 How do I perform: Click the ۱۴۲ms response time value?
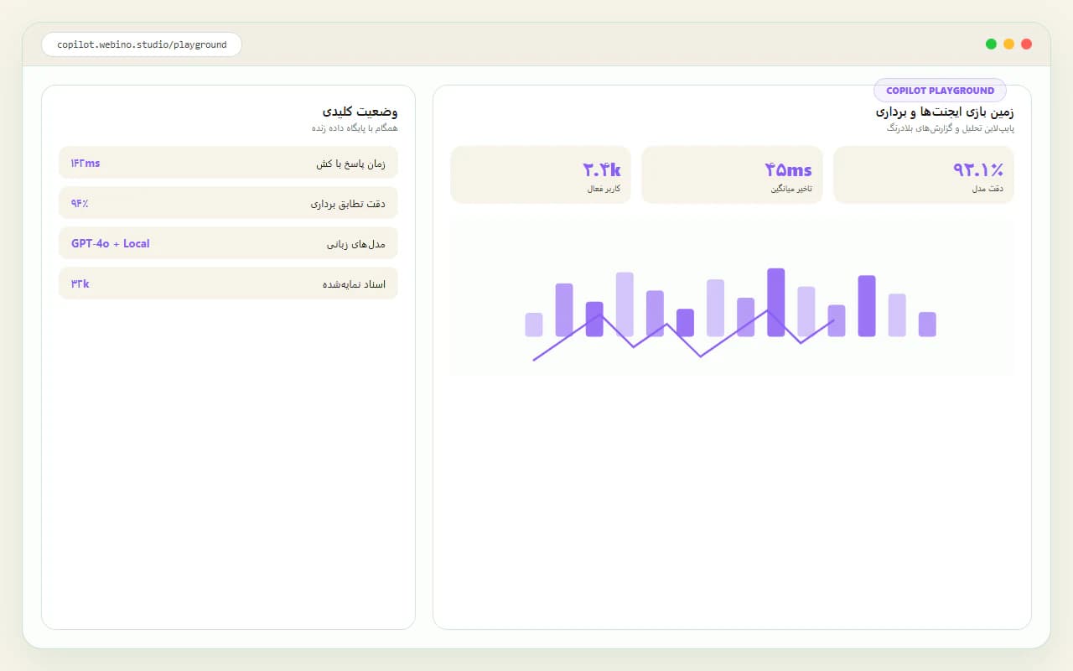(x=86, y=164)
